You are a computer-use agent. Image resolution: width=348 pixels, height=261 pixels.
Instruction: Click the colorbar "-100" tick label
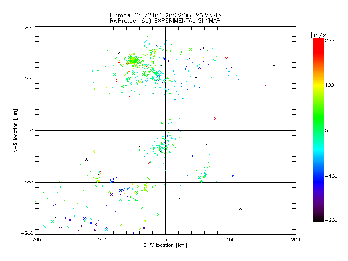[x=331, y=176]
